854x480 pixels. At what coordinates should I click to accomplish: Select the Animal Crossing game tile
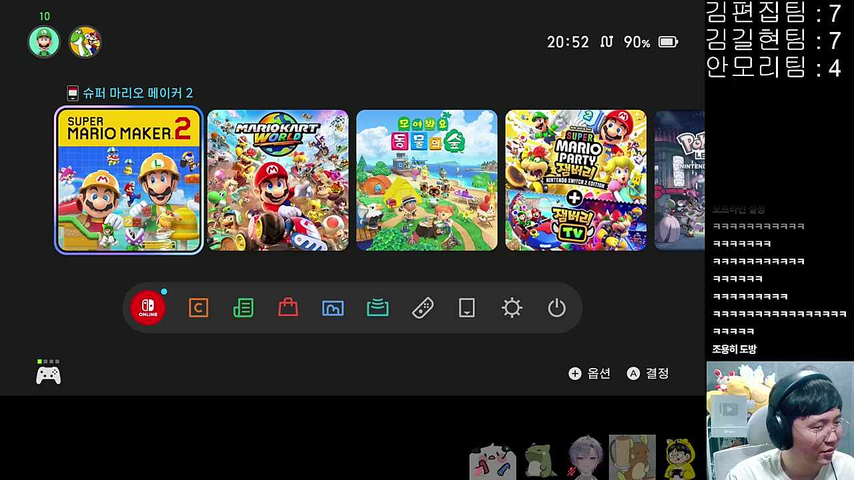(x=427, y=181)
